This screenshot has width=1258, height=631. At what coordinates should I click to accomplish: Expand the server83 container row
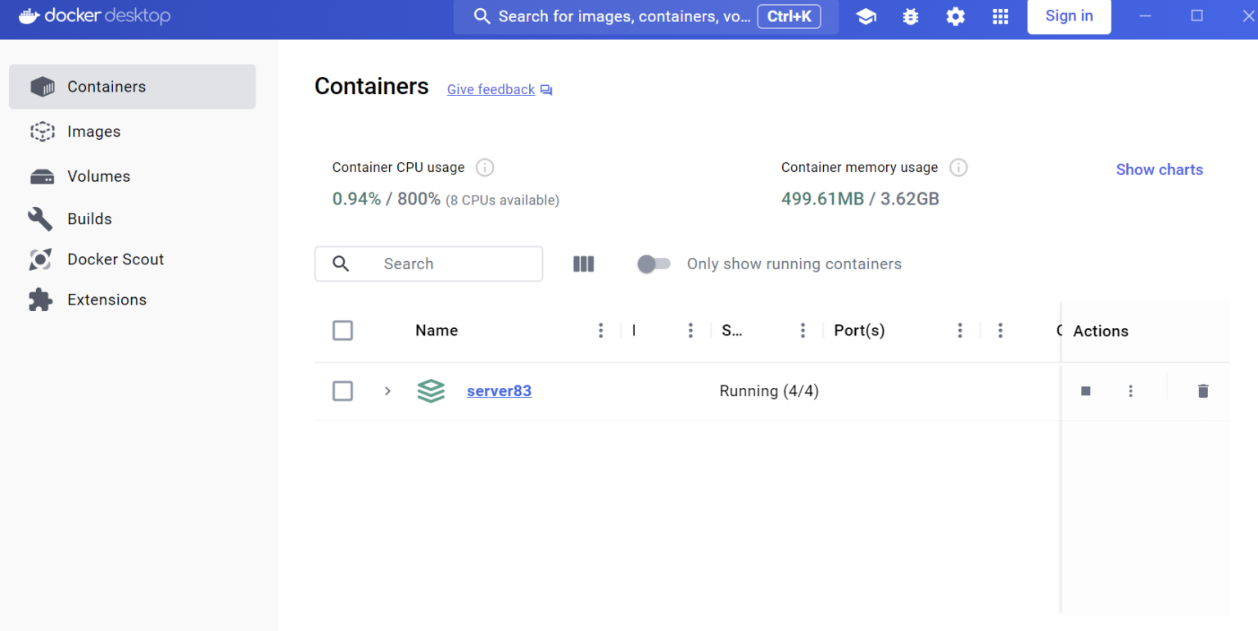pyautogui.click(x=387, y=391)
